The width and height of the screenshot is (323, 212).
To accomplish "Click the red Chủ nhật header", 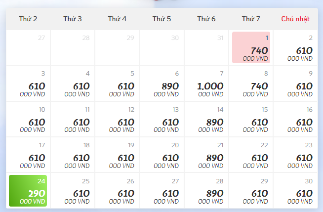I will tap(295, 19).
